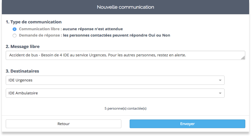
Task: Click the '1. Type de communication' heading
Action: (34, 22)
